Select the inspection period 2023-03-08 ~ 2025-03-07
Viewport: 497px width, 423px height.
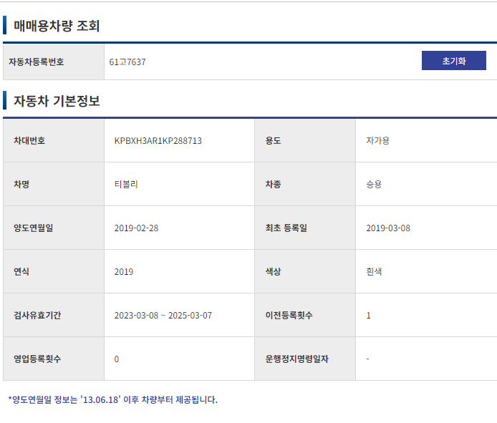click(x=163, y=315)
